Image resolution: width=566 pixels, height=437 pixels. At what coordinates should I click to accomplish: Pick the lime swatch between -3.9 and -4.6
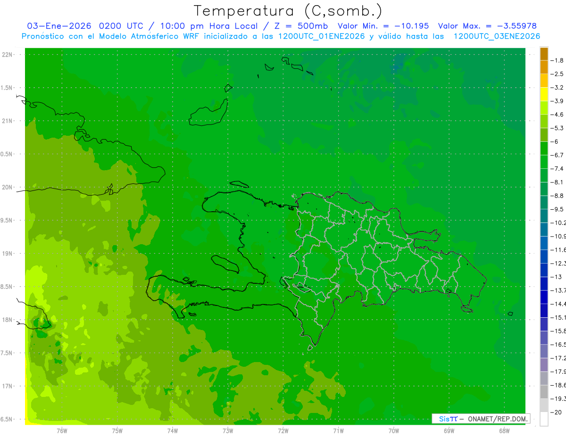coord(544,108)
